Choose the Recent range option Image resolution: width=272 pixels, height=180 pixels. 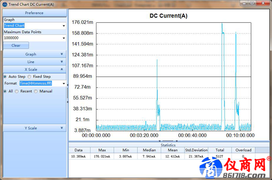pos(17,91)
